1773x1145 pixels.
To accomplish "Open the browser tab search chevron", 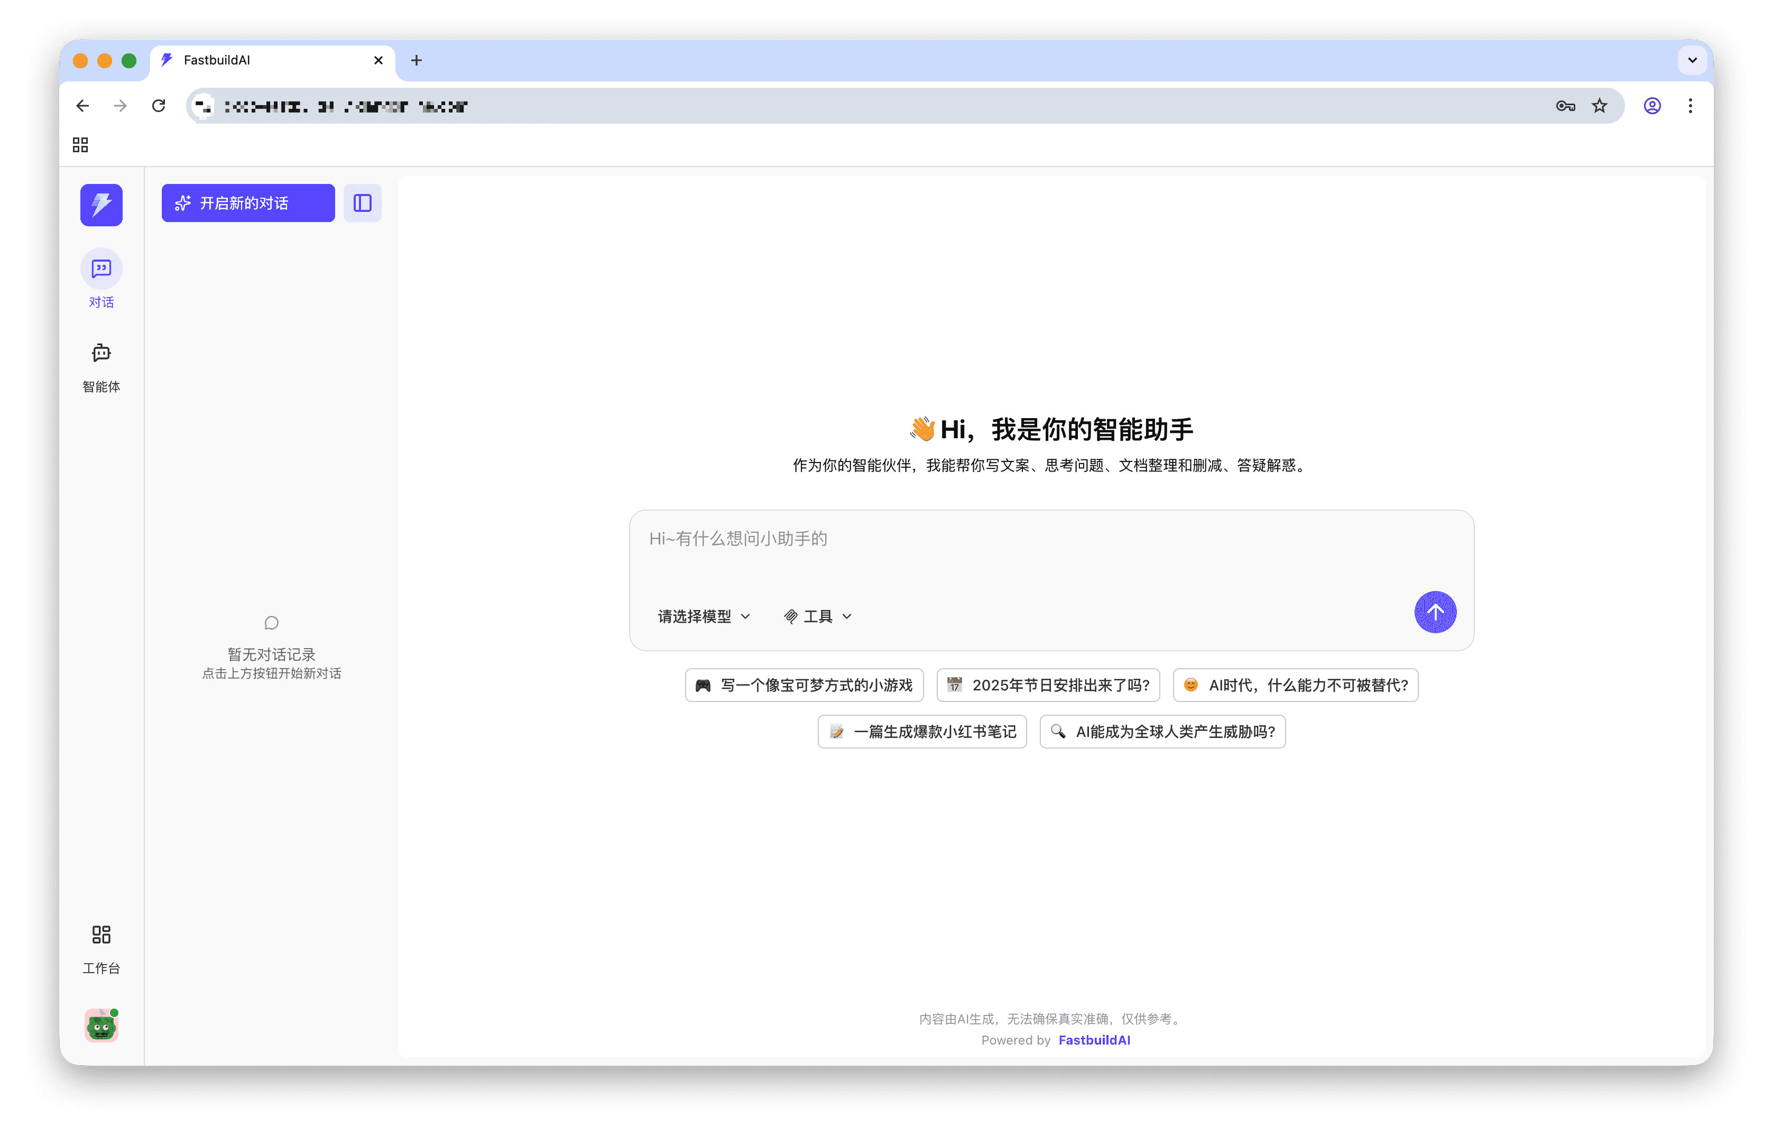I will click(x=1692, y=60).
